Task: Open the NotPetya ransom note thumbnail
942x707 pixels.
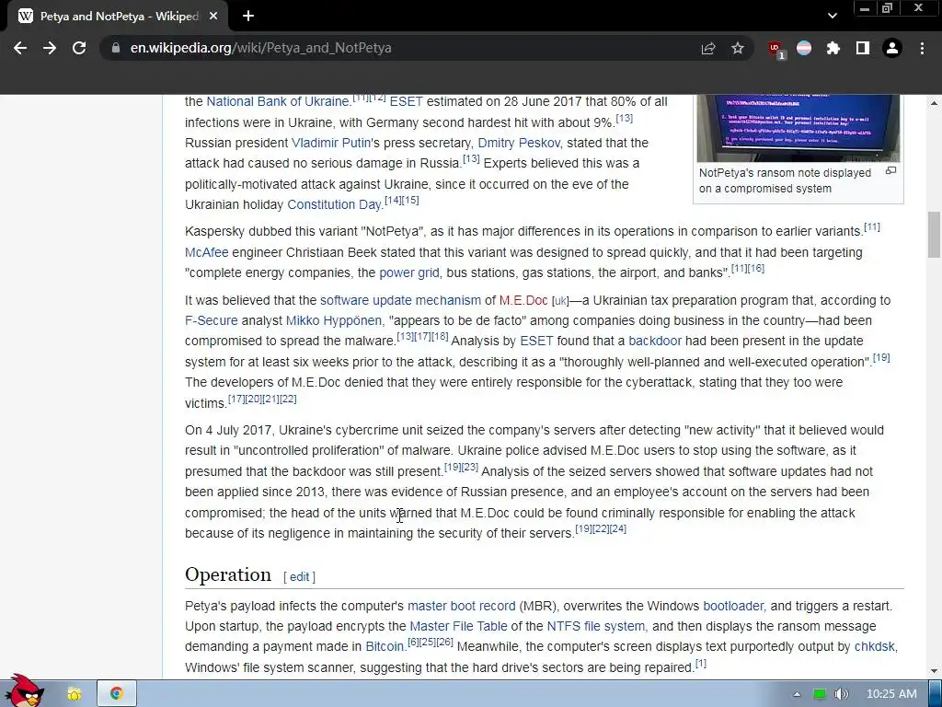Action: (798, 128)
